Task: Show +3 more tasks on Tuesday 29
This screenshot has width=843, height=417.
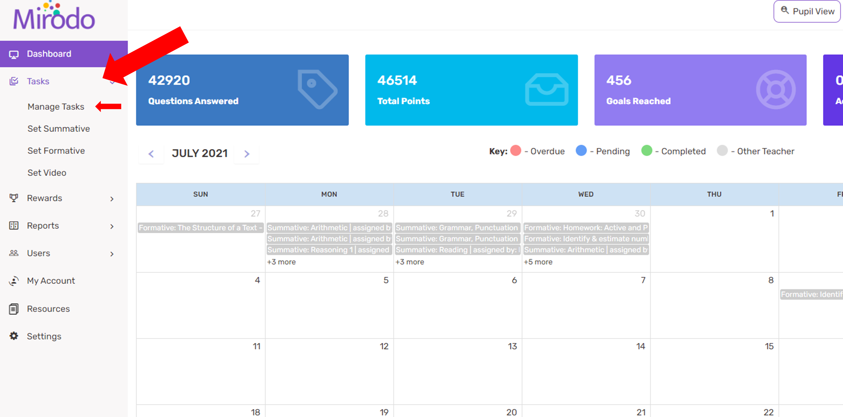Action: 410,262
